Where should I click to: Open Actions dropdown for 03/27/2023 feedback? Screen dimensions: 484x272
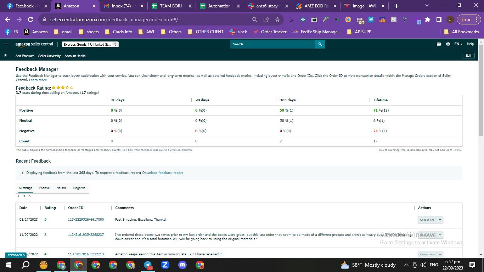coord(430,220)
